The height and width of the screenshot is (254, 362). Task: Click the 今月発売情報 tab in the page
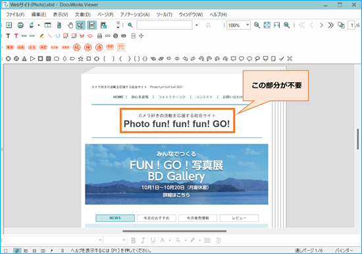(198, 218)
